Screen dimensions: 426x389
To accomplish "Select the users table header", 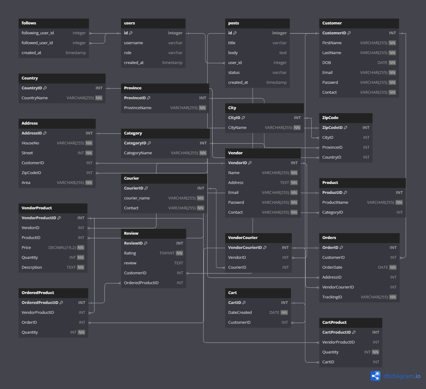I will click(x=153, y=23).
